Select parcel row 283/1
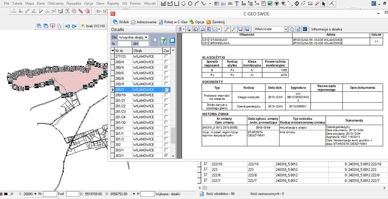 pyautogui.click(x=141, y=128)
